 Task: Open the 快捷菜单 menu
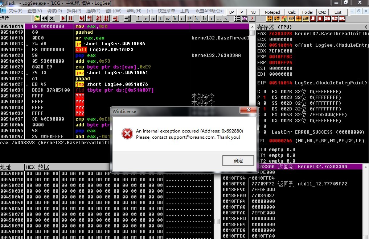167,11
